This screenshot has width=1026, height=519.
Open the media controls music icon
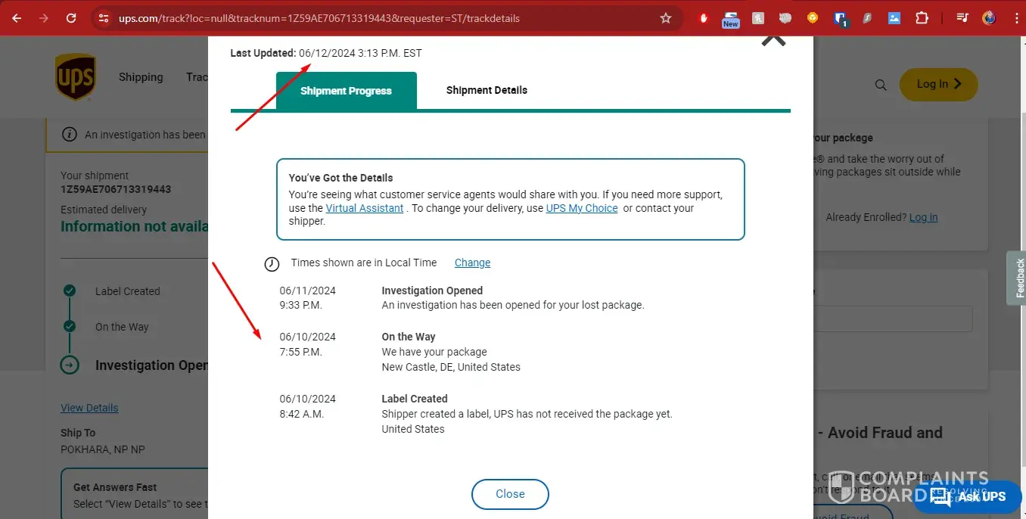pos(962,18)
